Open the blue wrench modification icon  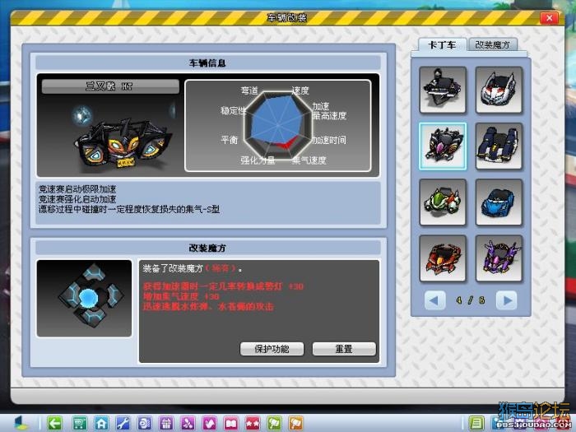[x=123, y=424]
